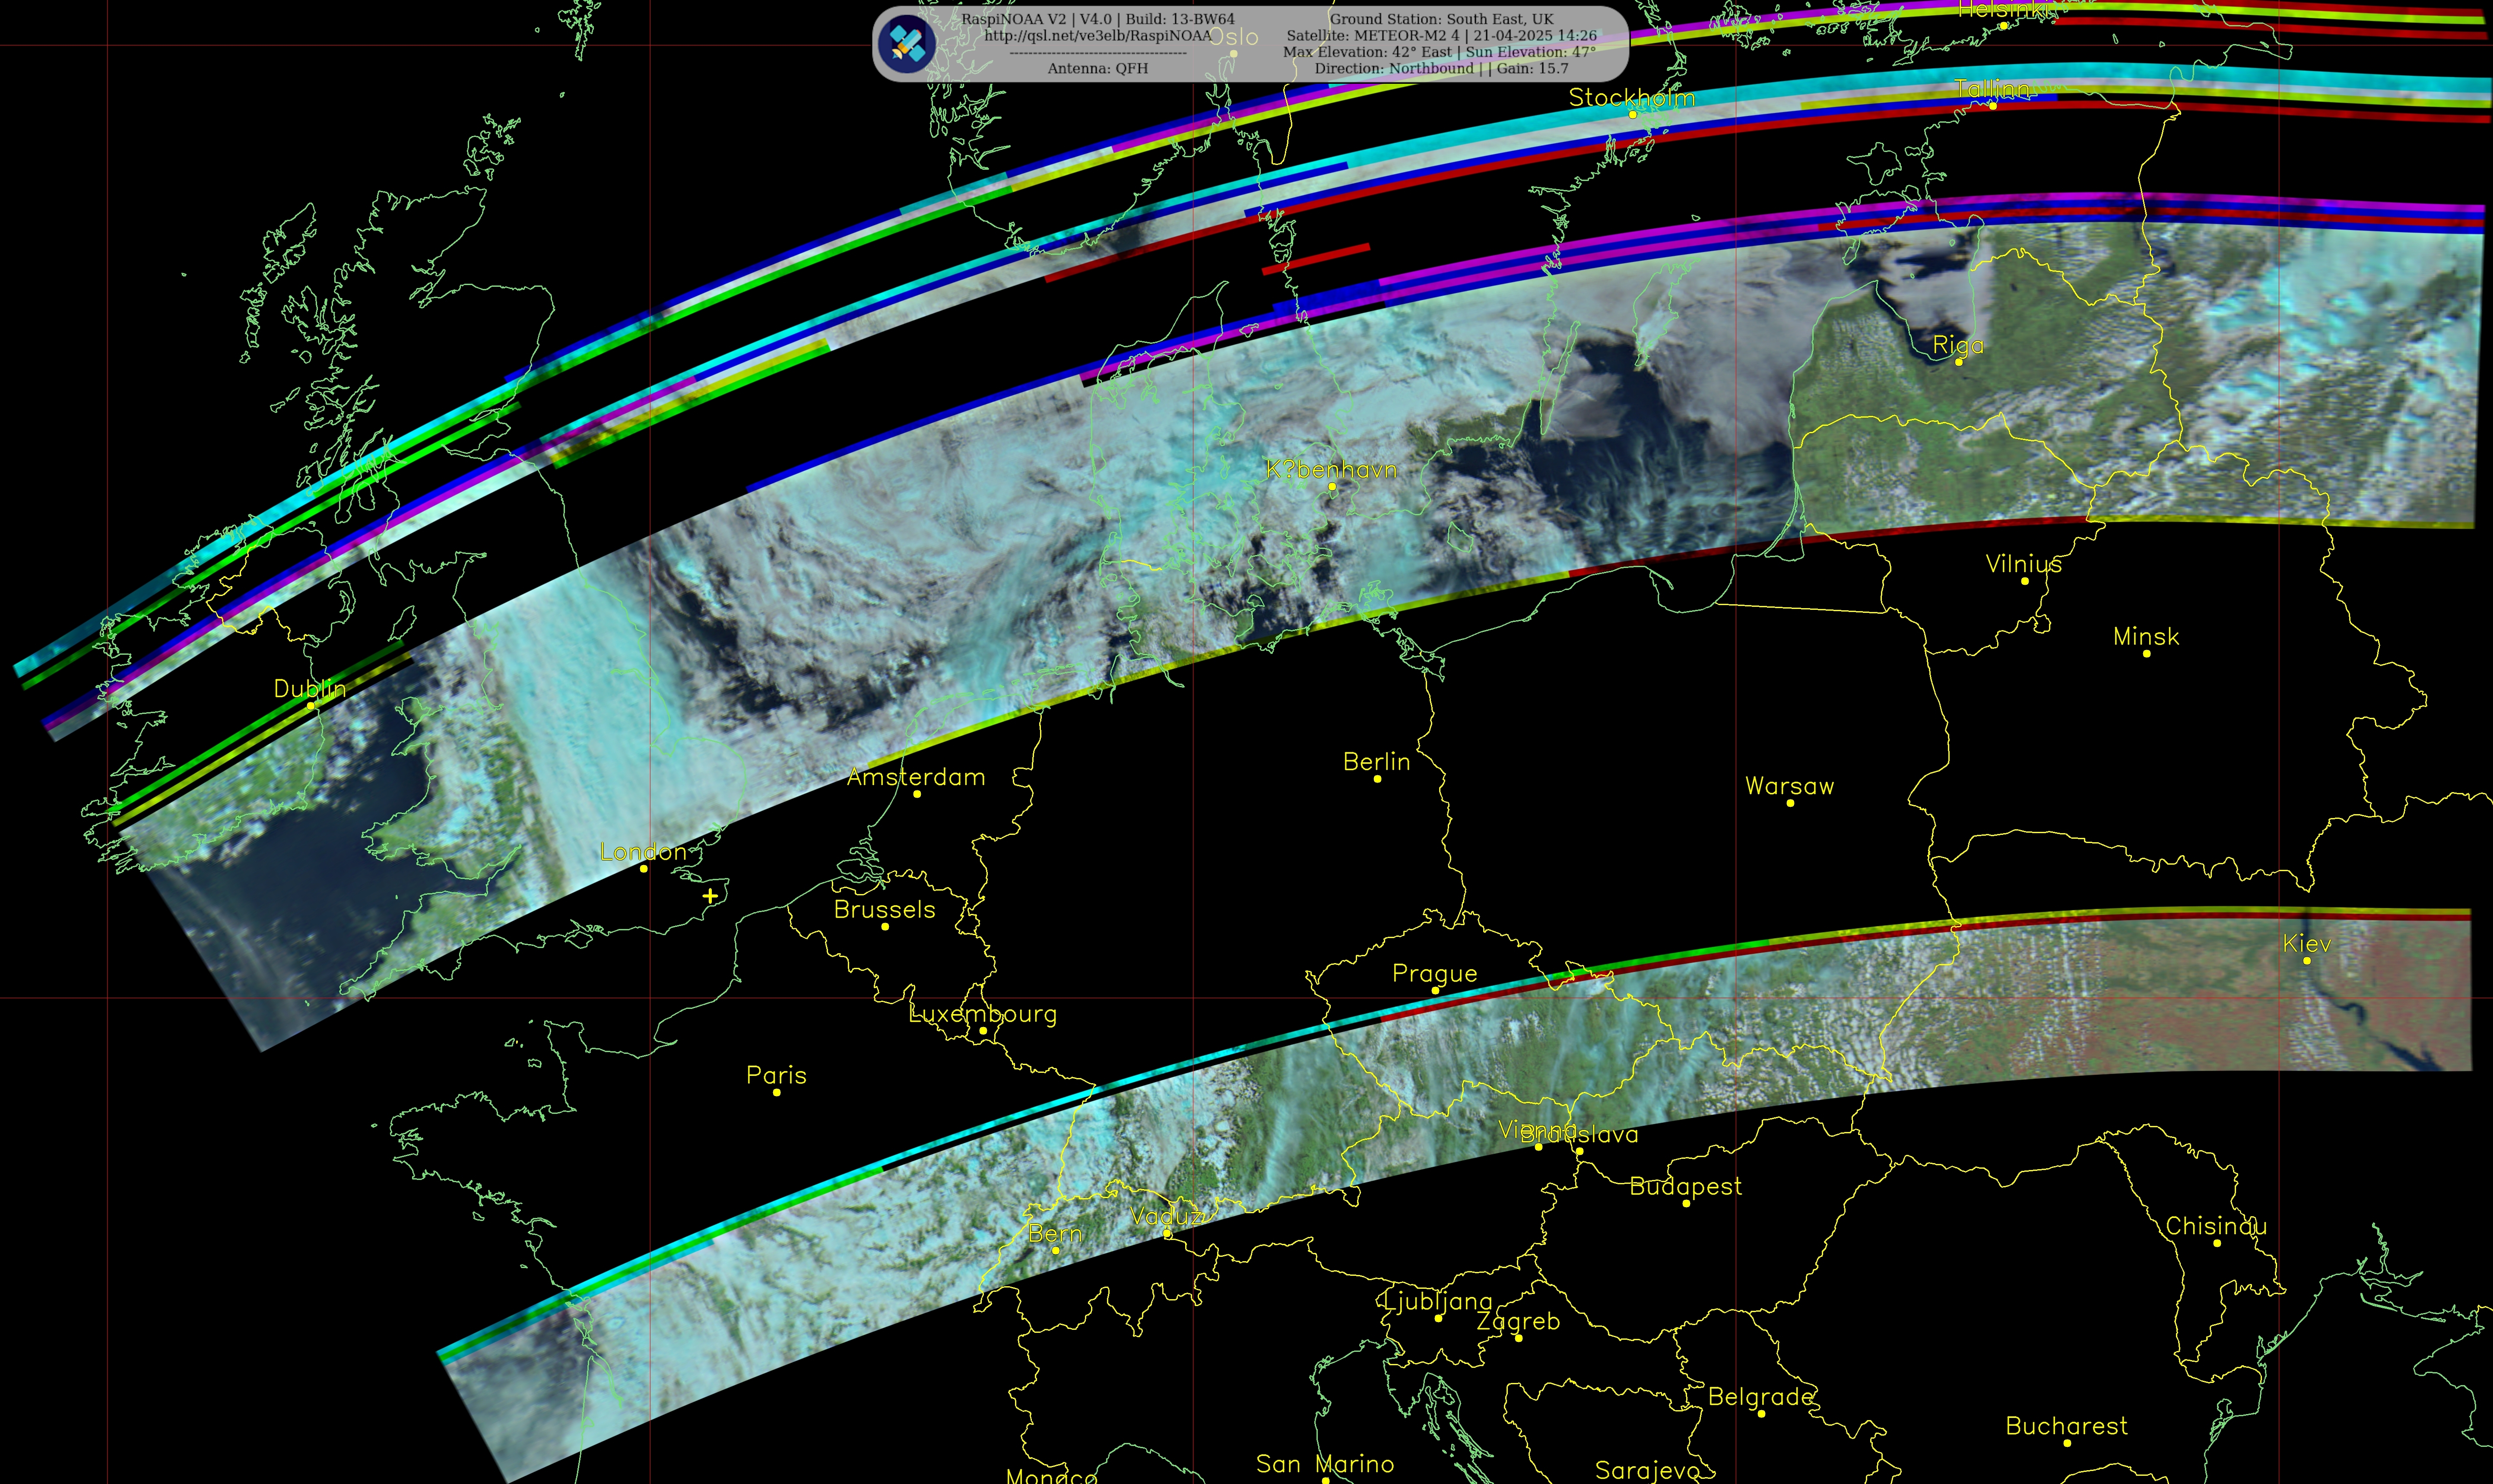Viewport: 2493px width, 1484px height.
Task: Click the Riga city label
Action: point(1958,345)
